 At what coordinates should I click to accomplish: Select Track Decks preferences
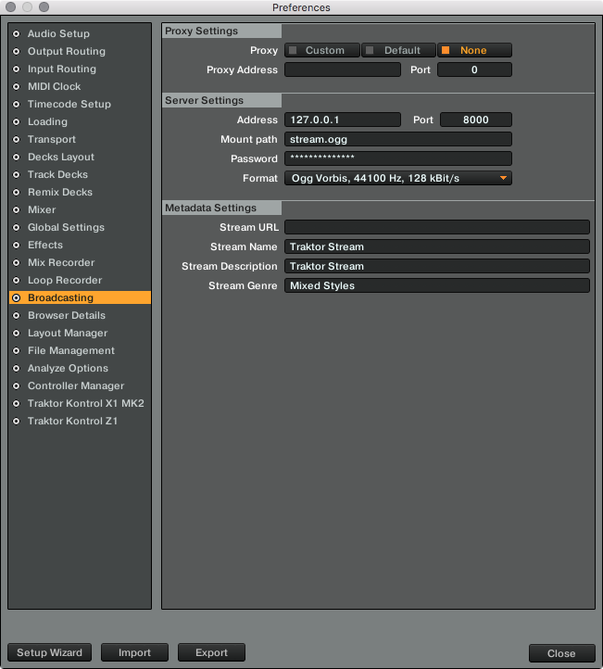click(x=80, y=174)
